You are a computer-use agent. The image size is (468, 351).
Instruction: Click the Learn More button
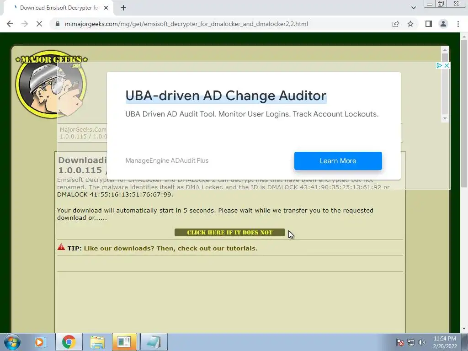[x=338, y=161]
